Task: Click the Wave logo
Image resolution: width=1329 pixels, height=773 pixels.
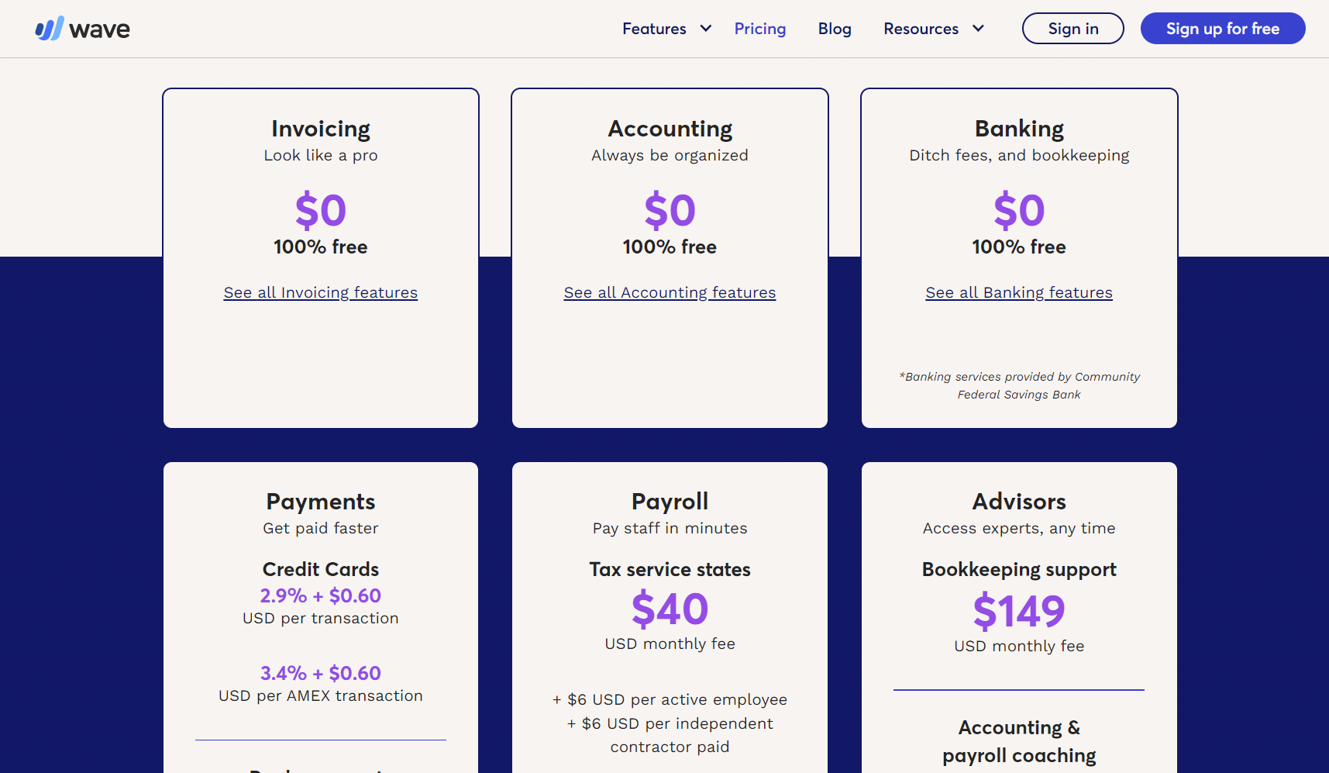Action: (x=83, y=29)
